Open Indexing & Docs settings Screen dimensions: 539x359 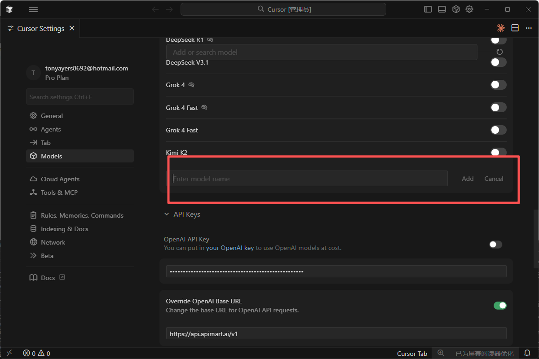pyautogui.click(x=80, y=229)
